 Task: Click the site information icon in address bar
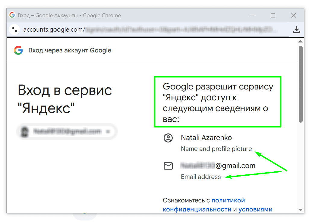(x=14, y=30)
